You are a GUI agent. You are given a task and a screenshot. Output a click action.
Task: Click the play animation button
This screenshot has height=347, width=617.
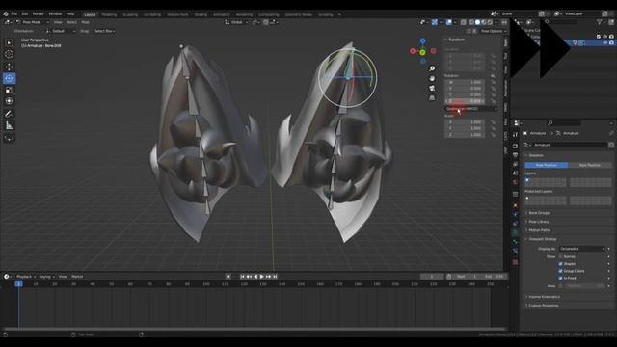(261, 277)
